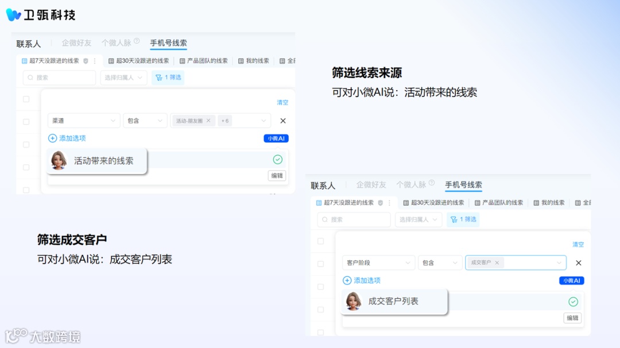Focus the 搜索 input in lower panel

point(354,219)
